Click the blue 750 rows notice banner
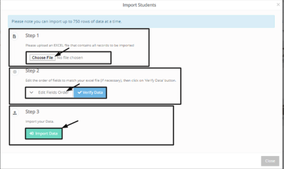 141,21
